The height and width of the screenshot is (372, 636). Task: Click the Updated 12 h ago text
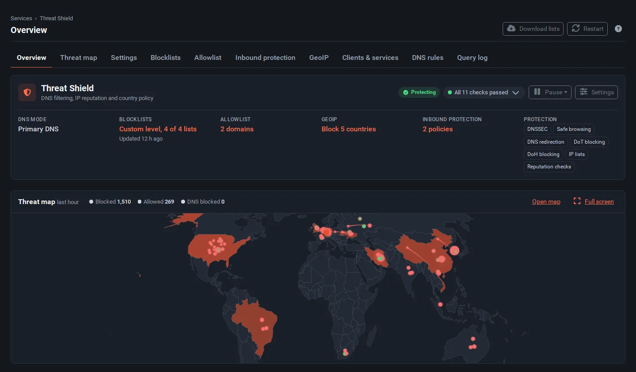pos(141,138)
